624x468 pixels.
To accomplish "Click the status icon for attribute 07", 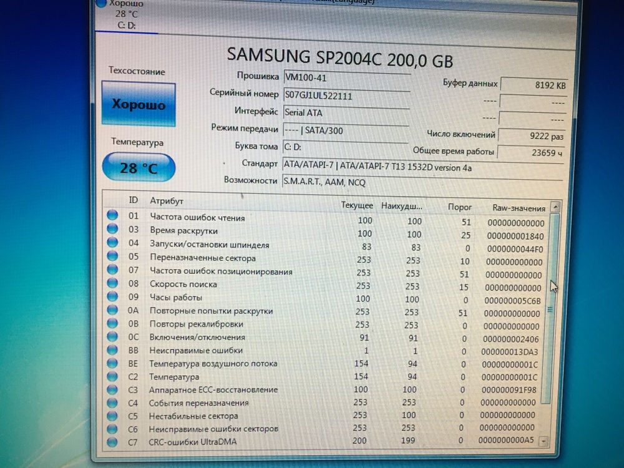I will [112, 269].
